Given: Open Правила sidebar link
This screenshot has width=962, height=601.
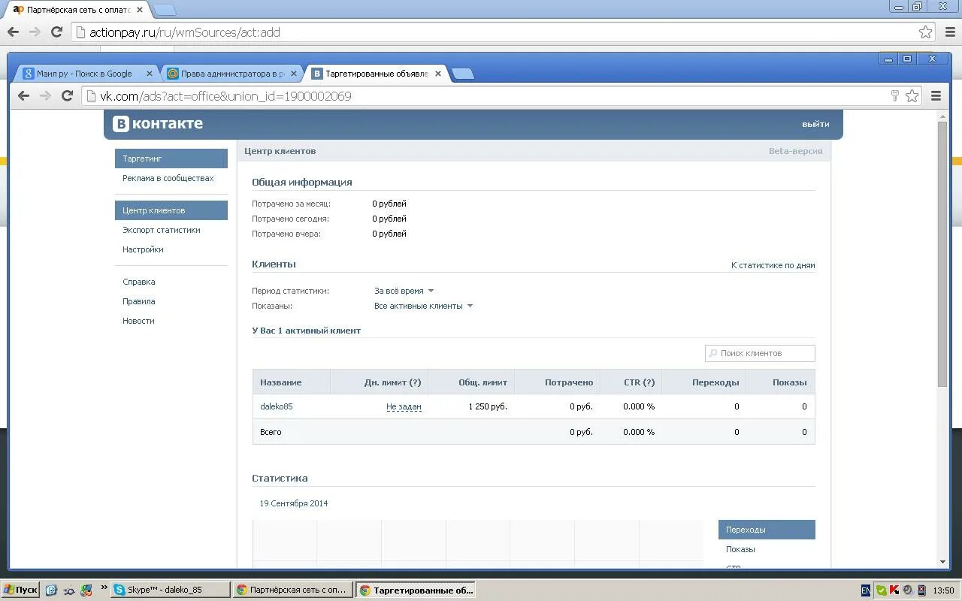Looking at the screenshot, I should (x=139, y=301).
